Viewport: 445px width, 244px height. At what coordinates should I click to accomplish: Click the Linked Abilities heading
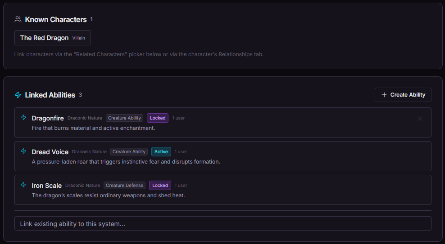tap(50, 95)
